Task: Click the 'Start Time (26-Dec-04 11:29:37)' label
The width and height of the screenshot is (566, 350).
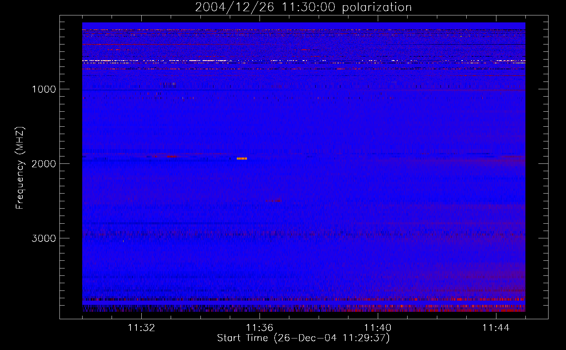Action: coord(303,338)
